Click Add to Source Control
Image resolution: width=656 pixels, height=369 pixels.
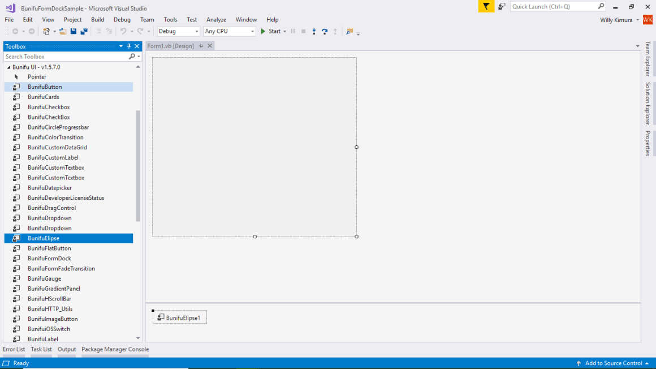[614, 363]
